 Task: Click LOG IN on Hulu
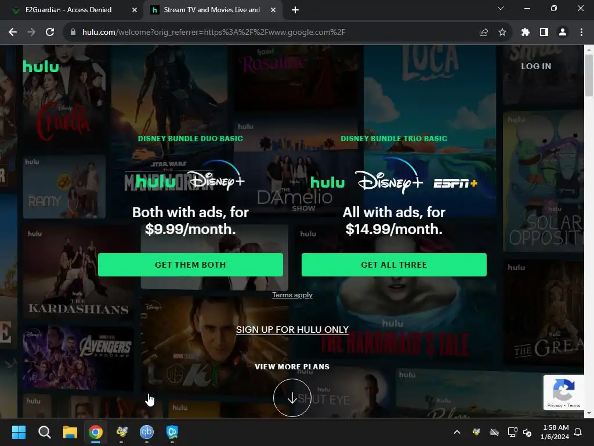536,66
